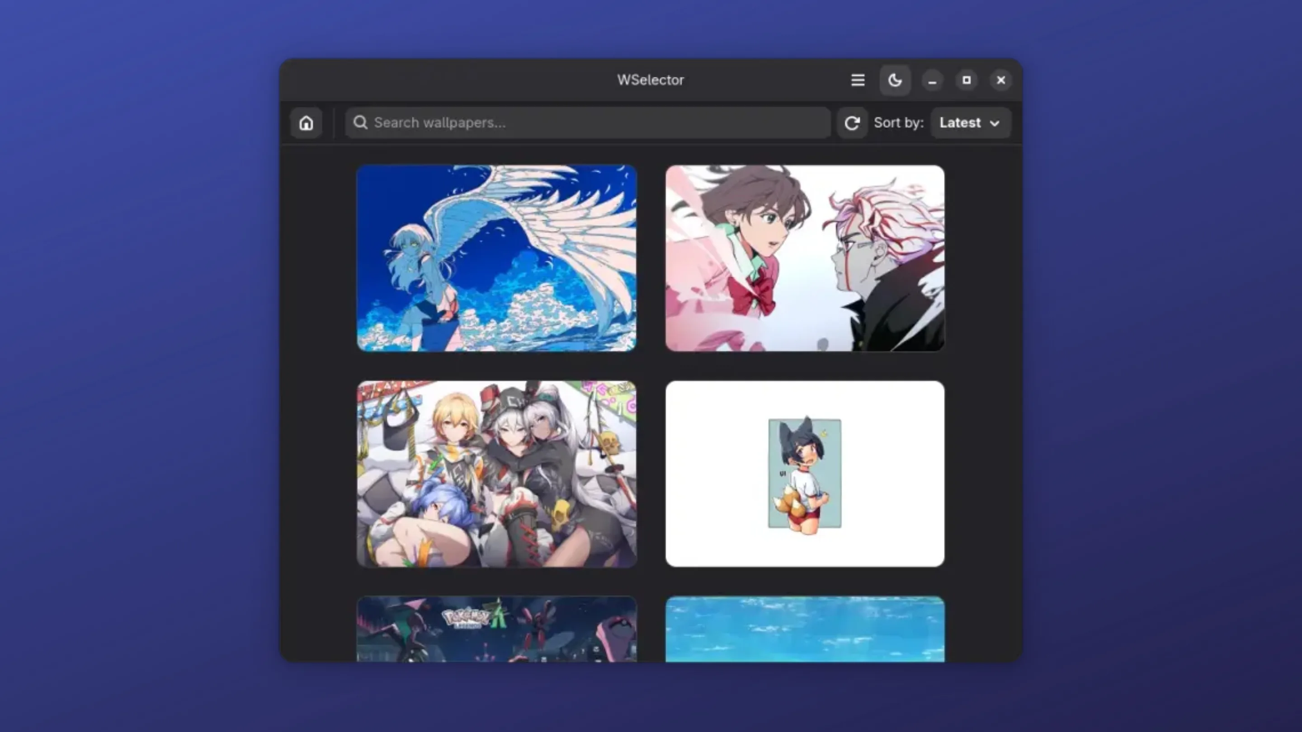Focus the Search wallpapers field

588,123
